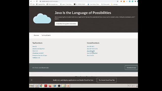This screenshot has width=162, height=91.
Task: Open the e-learning bookmarks folder
Action: pyautogui.click(x=114, y=4)
